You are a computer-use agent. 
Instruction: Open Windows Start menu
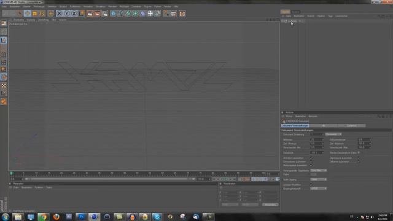tap(5, 217)
